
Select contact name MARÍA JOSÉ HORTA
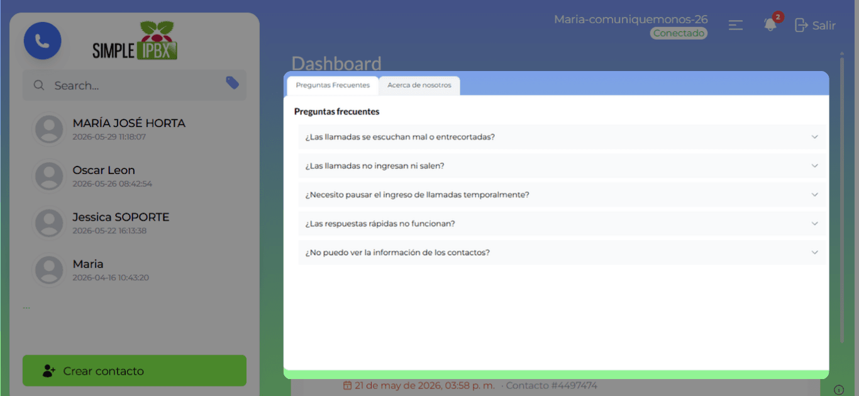point(129,123)
